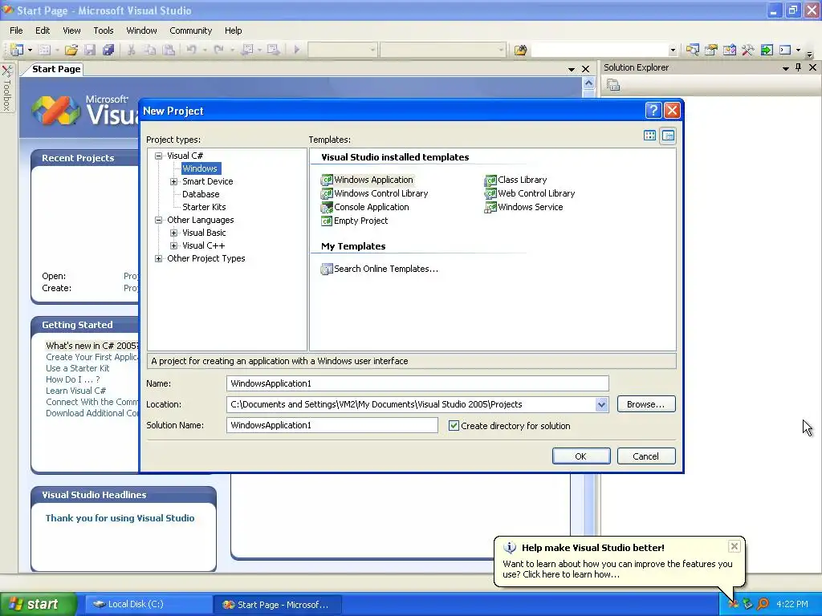Select the Web Control Library template
The height and width of the screenshot is (616, 822).
click(x=530, y=193)
